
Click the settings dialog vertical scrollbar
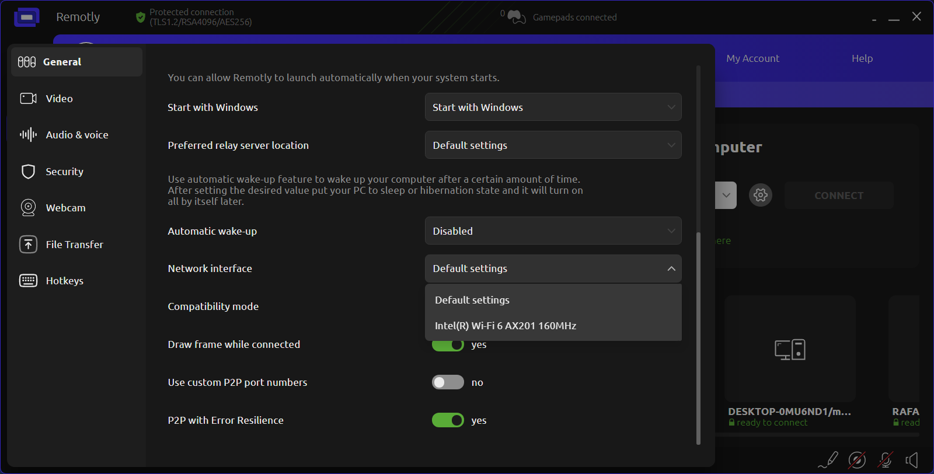(x=698, y=339)
